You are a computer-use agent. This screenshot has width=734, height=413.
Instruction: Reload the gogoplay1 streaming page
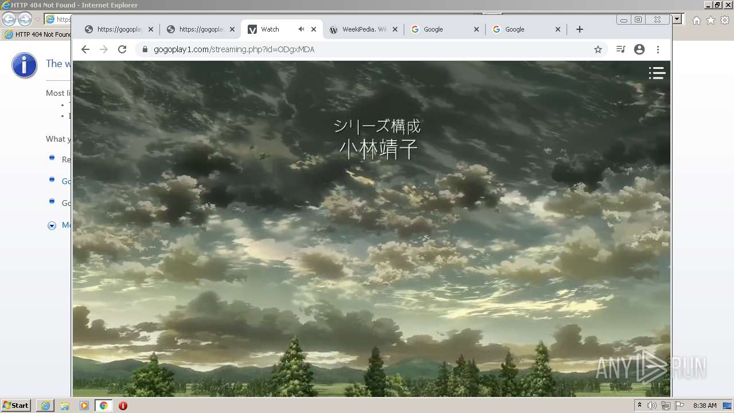(x=122, y=49)
